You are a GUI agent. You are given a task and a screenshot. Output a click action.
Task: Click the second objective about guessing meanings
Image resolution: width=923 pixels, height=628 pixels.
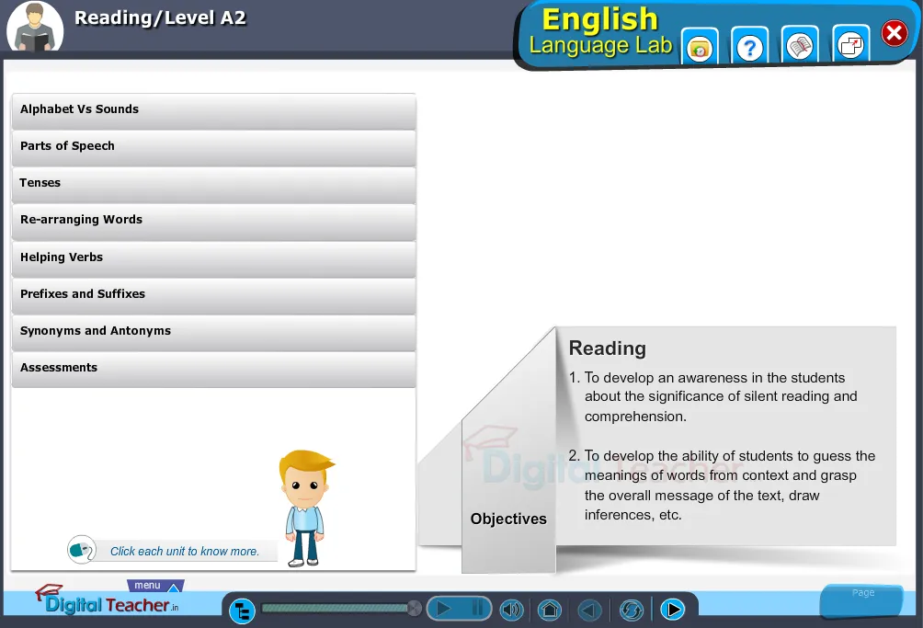pos(722,485)
